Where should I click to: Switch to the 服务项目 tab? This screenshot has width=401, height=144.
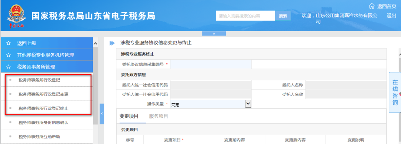coord(159,116)
